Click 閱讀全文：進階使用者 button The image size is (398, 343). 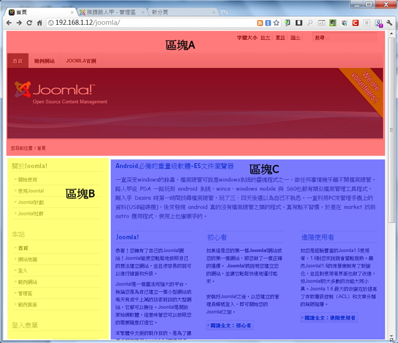tap(329, 317)
